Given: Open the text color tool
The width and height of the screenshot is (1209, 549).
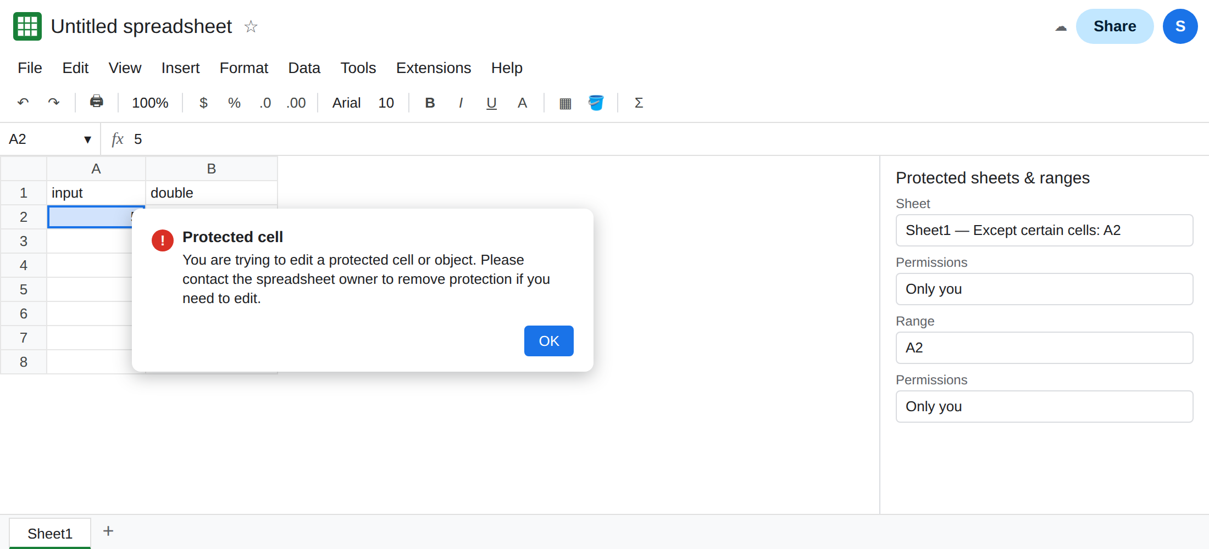Looking at the screenshot, I should [522, 103].
